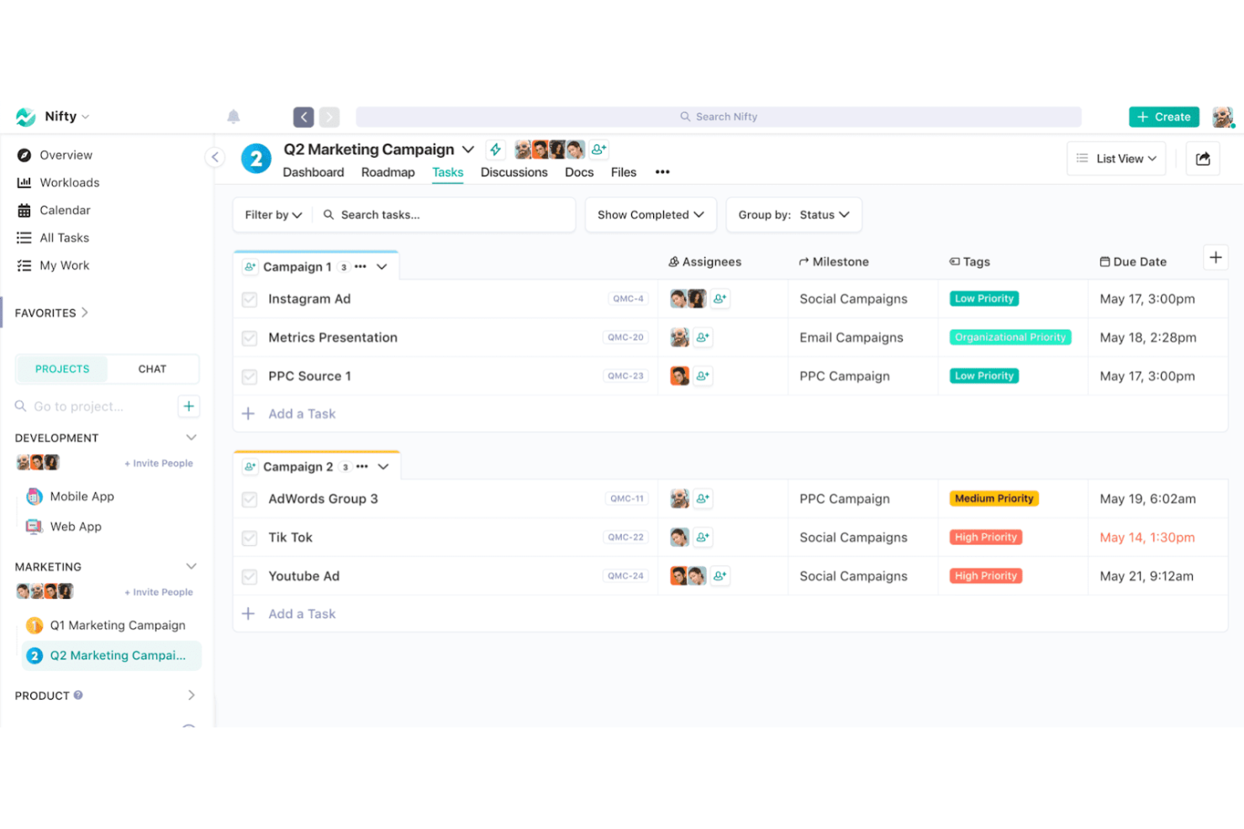The image size is (1244, 829).
Task: Click Invite People under Marketing
Action: coord(159,592)
